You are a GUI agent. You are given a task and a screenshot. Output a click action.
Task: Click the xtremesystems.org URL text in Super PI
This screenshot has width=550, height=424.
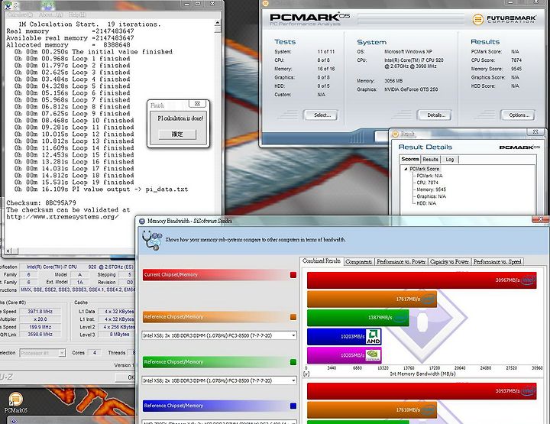click(63, 217)
